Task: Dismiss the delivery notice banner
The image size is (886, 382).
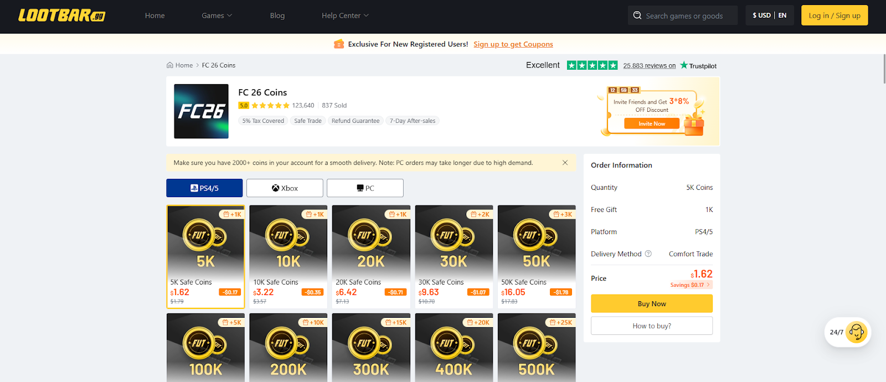Action: click(x=565, y=163)
